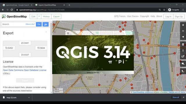The image size is (186, 104).
Task: Click the top-right export box handle
Action: click(132, 31)
